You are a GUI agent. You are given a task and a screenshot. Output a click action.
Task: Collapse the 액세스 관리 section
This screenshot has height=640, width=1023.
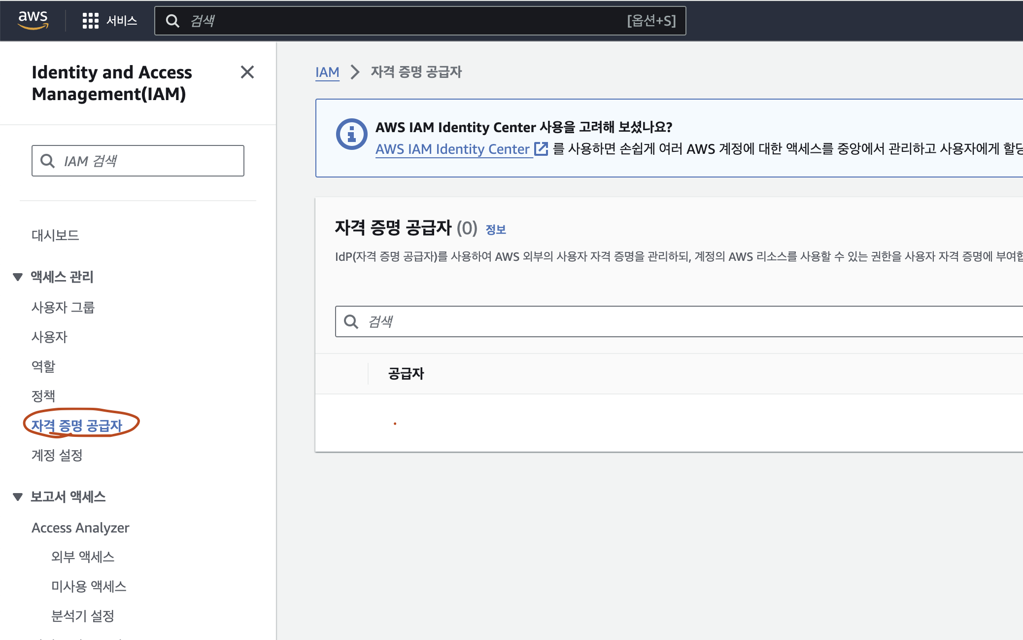(18, 277)
